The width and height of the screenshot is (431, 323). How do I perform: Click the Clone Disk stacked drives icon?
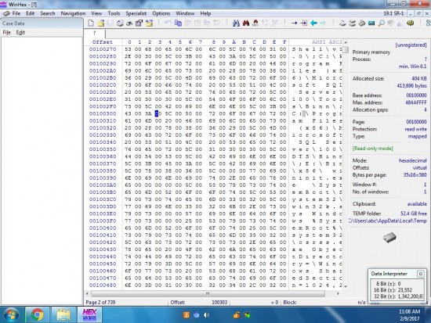tap(352, 23)
